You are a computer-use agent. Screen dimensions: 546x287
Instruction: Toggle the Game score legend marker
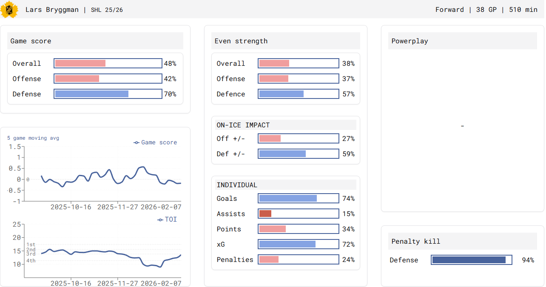click(x=136, y=143)
